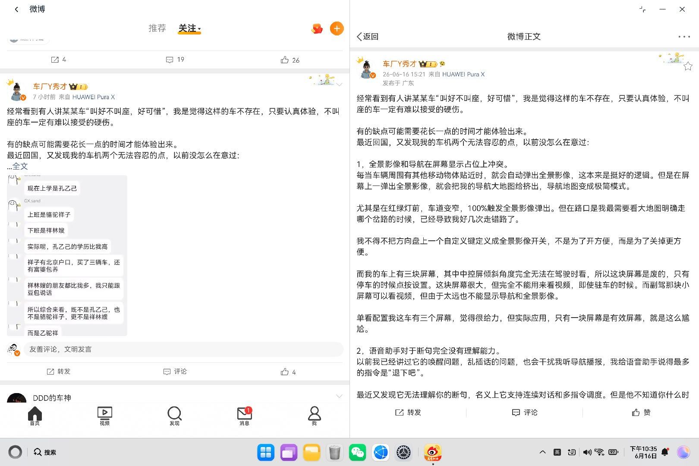
Task: Open 车厂Y秀才 username in the feed post
Action: coord(50,86)
